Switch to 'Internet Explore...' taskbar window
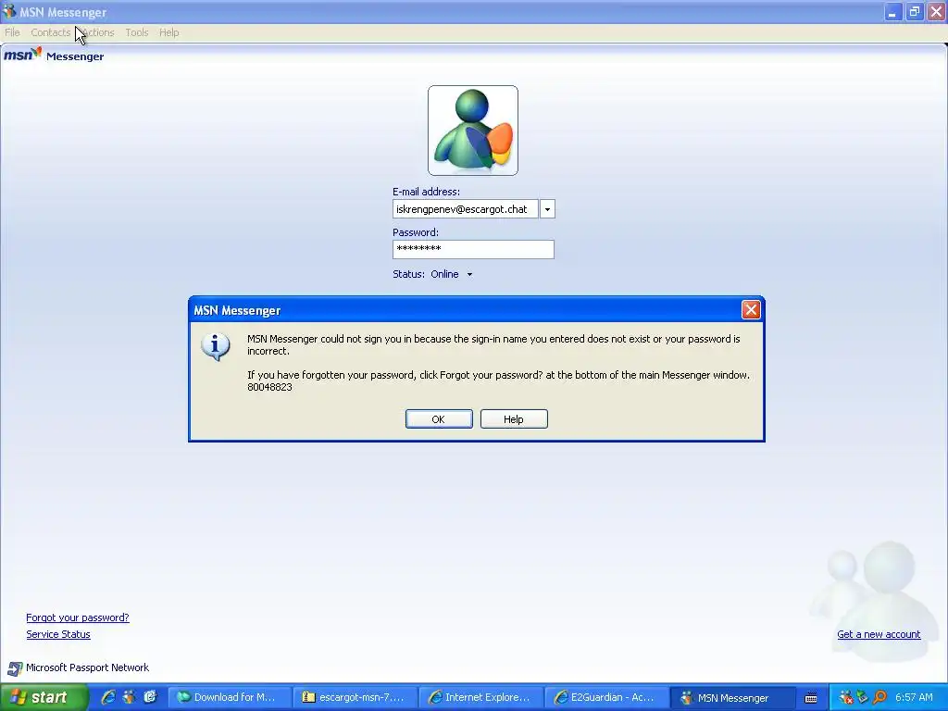This screenshot has height=711, width=948. [x=480, y=698]
